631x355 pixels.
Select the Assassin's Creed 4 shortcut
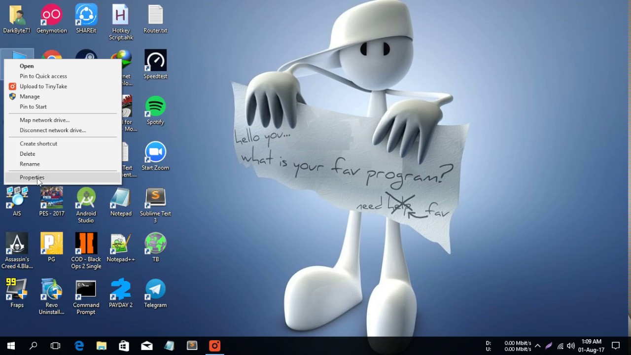(x=17, y=251)
